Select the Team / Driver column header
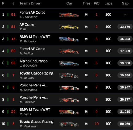 point(30,3)
